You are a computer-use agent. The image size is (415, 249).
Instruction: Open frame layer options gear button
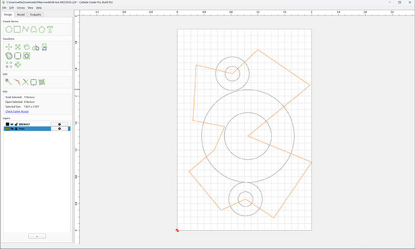pyautogui.click(x=60, y=129)
